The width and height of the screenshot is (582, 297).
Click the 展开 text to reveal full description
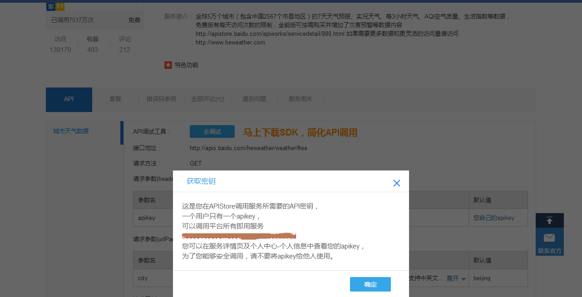(452, 278)
